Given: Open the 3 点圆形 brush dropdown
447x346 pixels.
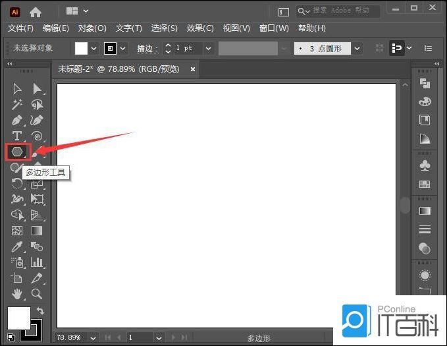Looking at the screenshot, I should click(357, 49).
